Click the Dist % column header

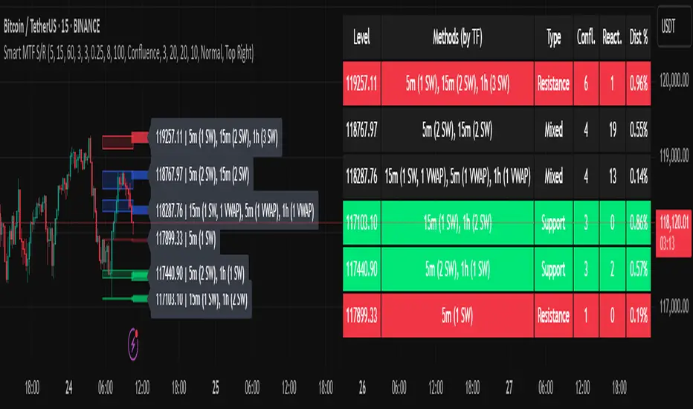coord(636,36)
